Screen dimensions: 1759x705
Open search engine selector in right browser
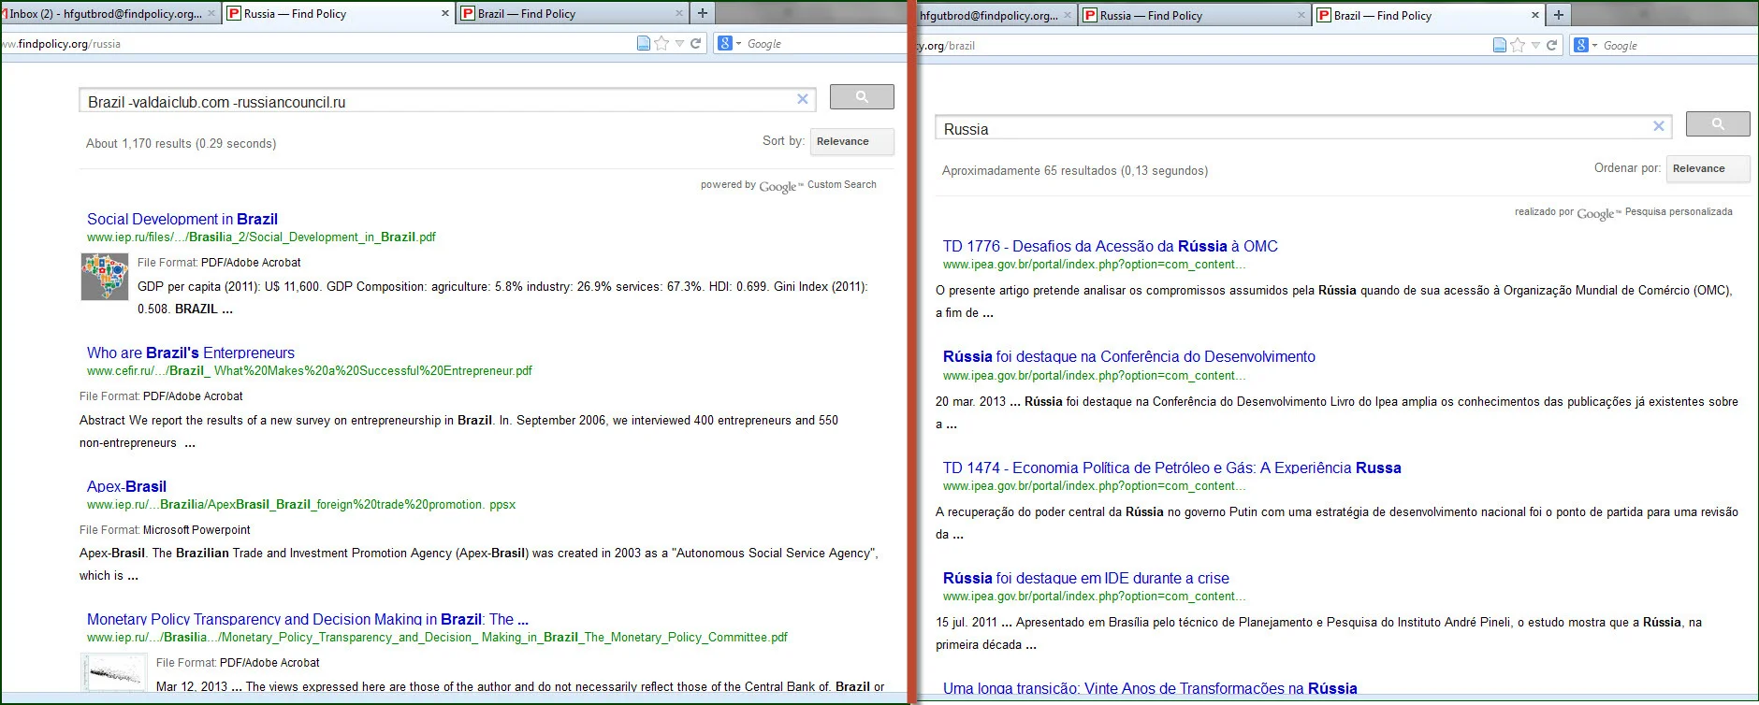point(1585,45)
